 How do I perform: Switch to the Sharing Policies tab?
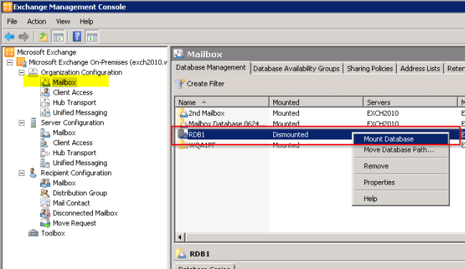pyautogui.click(x=370, y=69)
